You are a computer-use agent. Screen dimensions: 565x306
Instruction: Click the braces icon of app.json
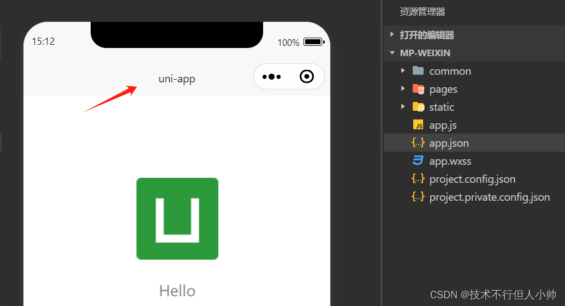pos(418,142)
